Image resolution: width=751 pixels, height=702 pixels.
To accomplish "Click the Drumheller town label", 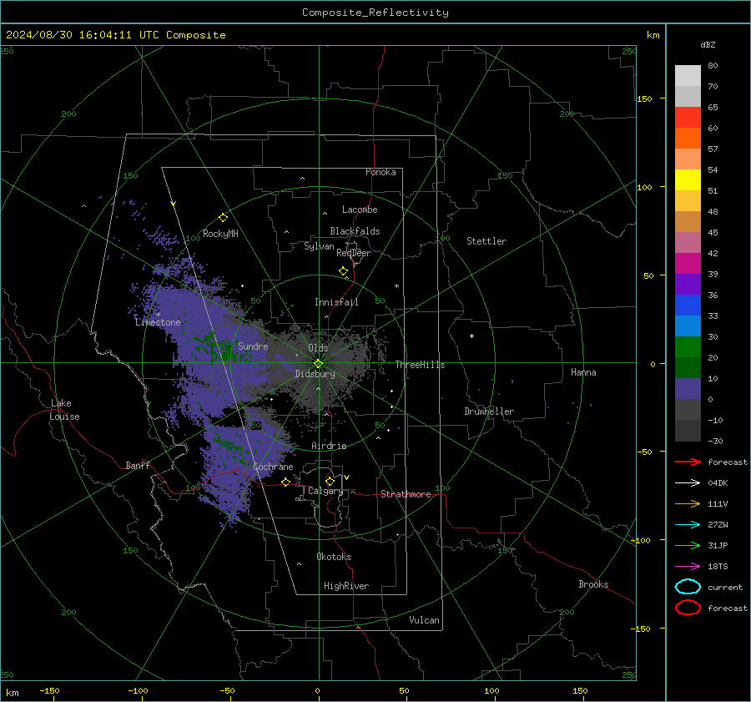I will pos(489,412).
